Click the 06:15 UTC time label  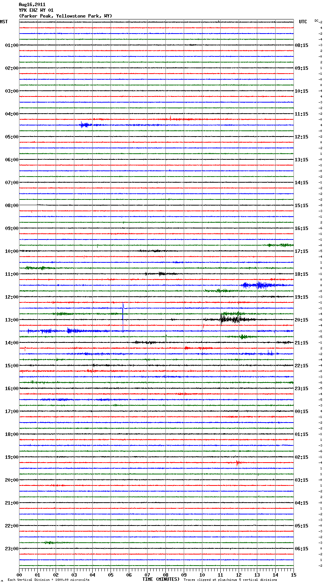pos(302,549)
